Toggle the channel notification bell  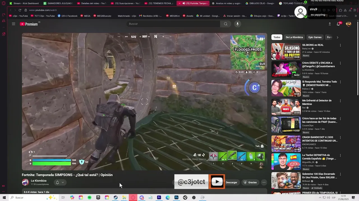point(57,182)
